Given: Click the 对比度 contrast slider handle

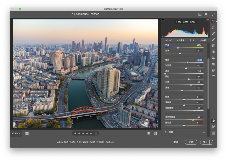Looking at the screenshot, I should click(x=186, y=68).
